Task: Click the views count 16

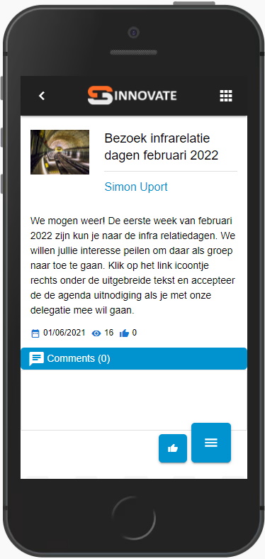Action: pos(109,333)
